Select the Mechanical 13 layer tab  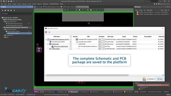pyautogui.click(x=95, y=92)
